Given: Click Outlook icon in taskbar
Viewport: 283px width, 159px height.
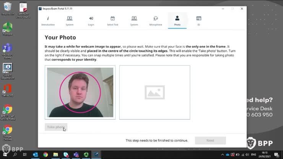Looking at the screenshot, I should click(36, 154).
